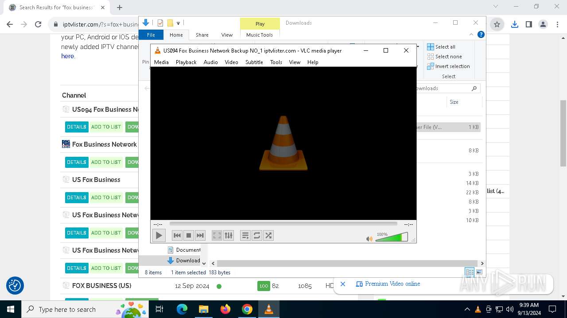567x318 pixels.
Task: Switch to Explorer Home tab
Action: tap(176, 35)
